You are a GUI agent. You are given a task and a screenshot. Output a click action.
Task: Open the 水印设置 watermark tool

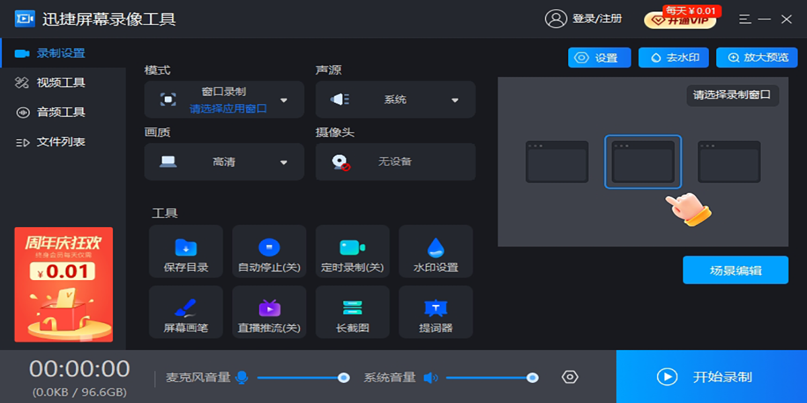click(436, 251)
